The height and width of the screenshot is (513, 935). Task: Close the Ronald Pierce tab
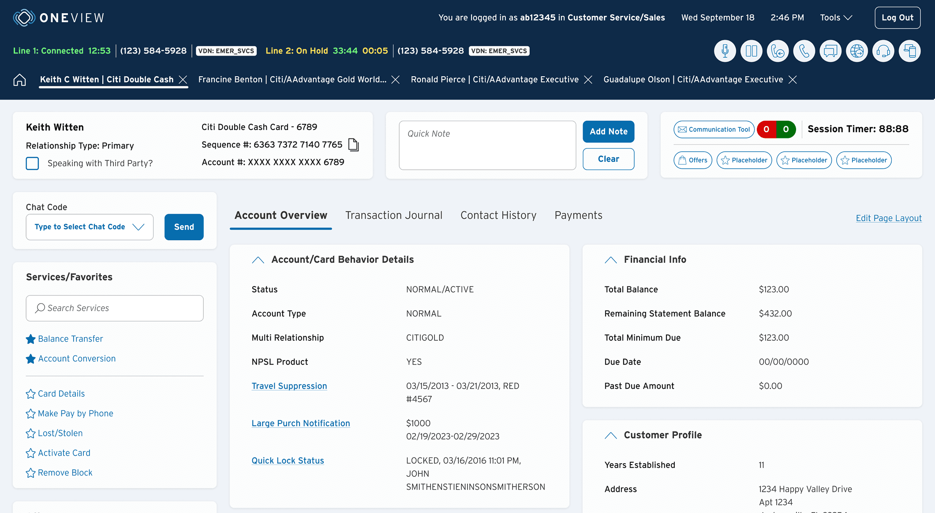[x=588, y=80]
